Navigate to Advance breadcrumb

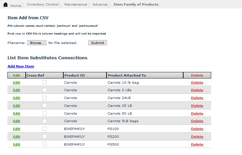[x=100, y=5]
